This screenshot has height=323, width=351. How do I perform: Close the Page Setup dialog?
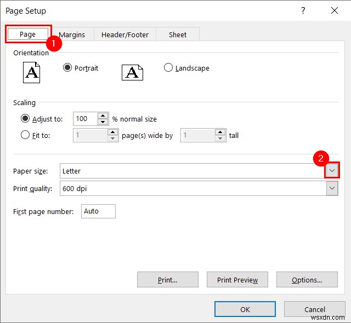pyautogui.click(x=335, y=10)
